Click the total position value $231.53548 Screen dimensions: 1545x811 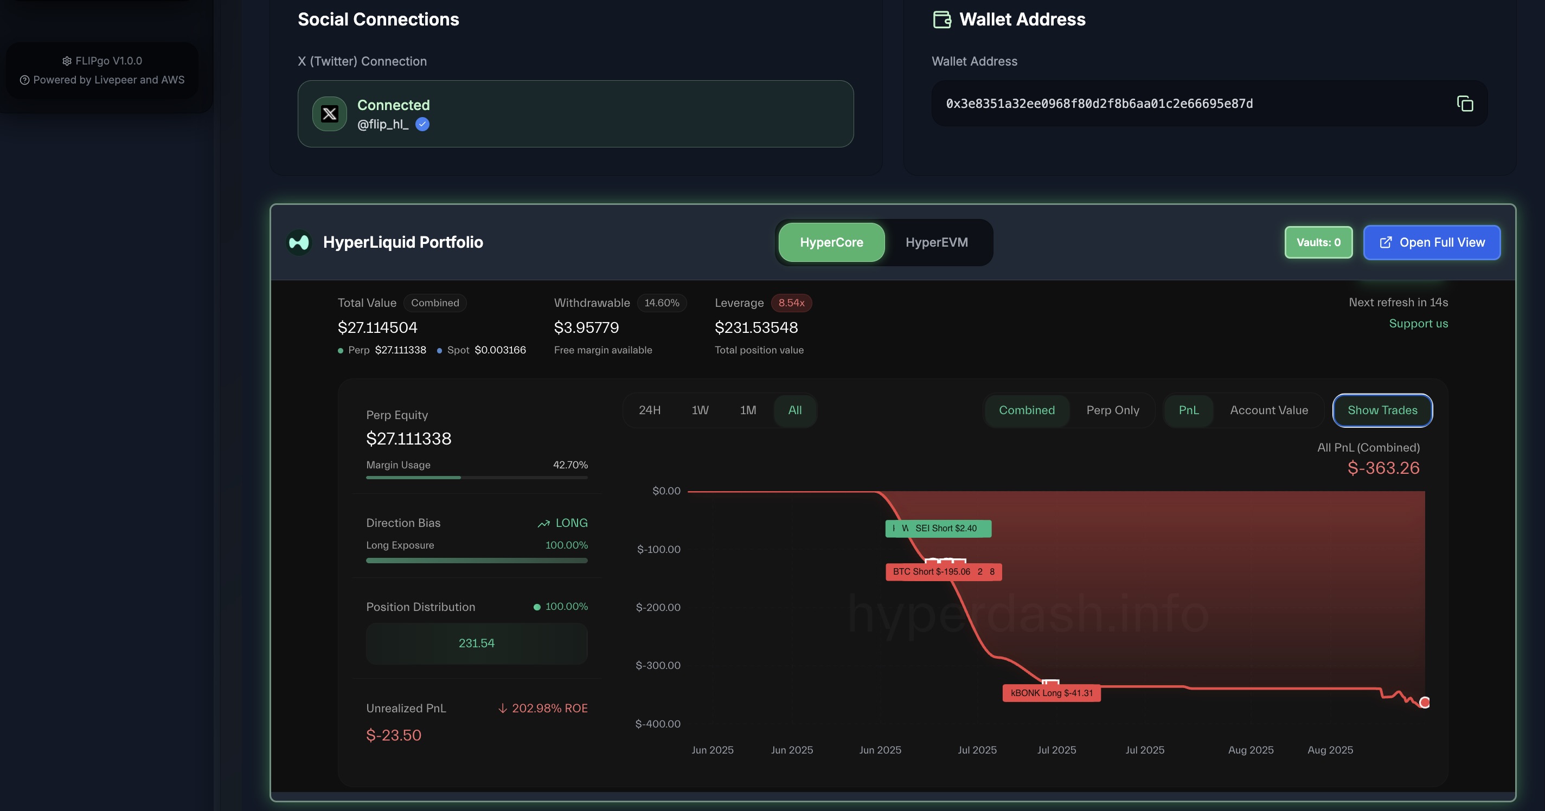point(756,327)
